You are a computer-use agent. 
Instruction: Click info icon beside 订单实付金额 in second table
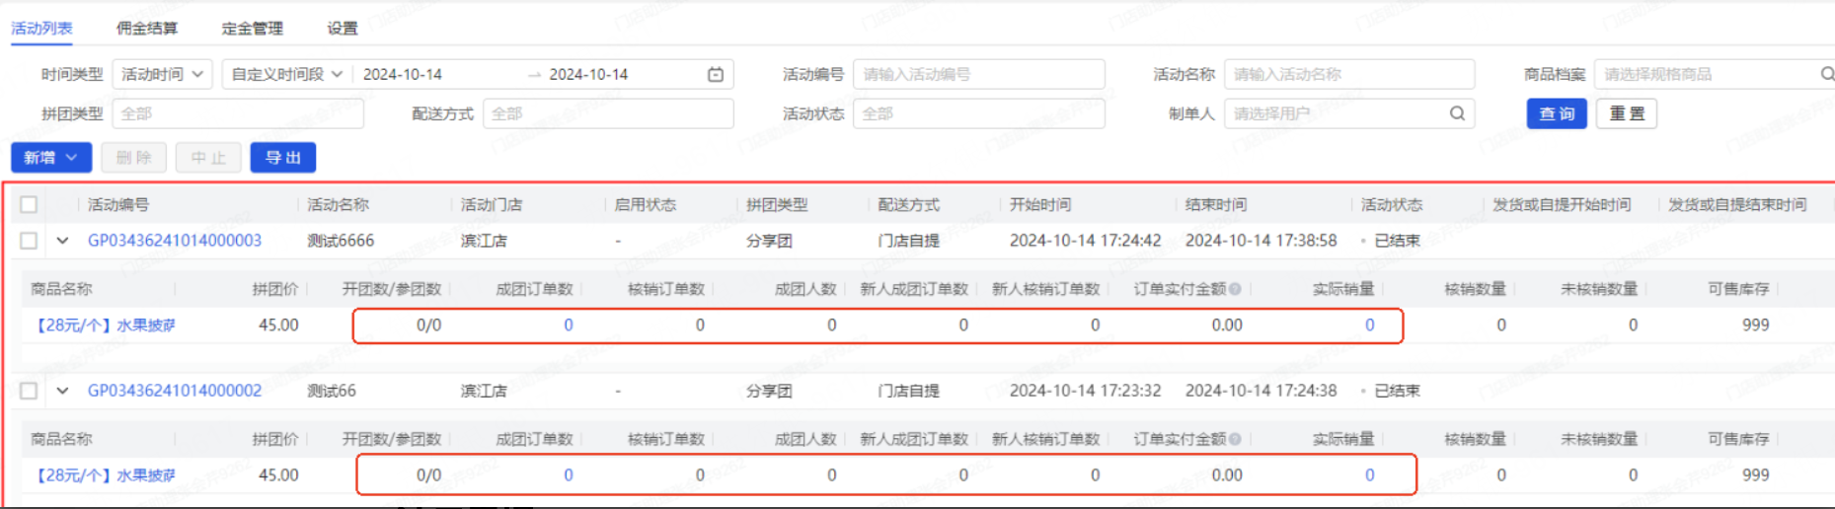pyautogui.click(x=1235, y=439)
